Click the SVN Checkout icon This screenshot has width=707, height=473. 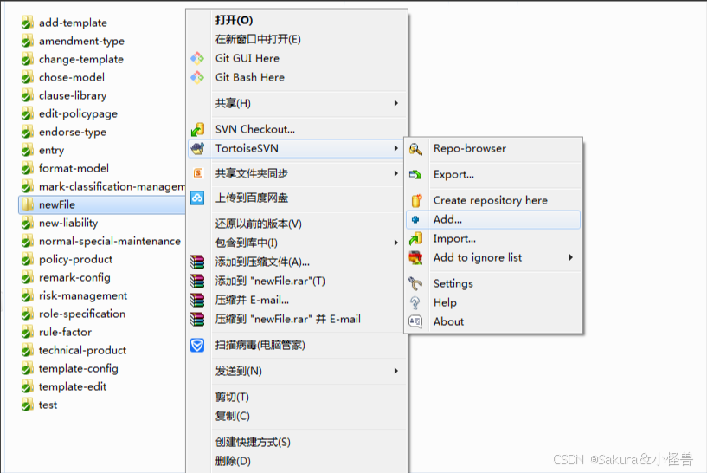(x=197, y=130)
